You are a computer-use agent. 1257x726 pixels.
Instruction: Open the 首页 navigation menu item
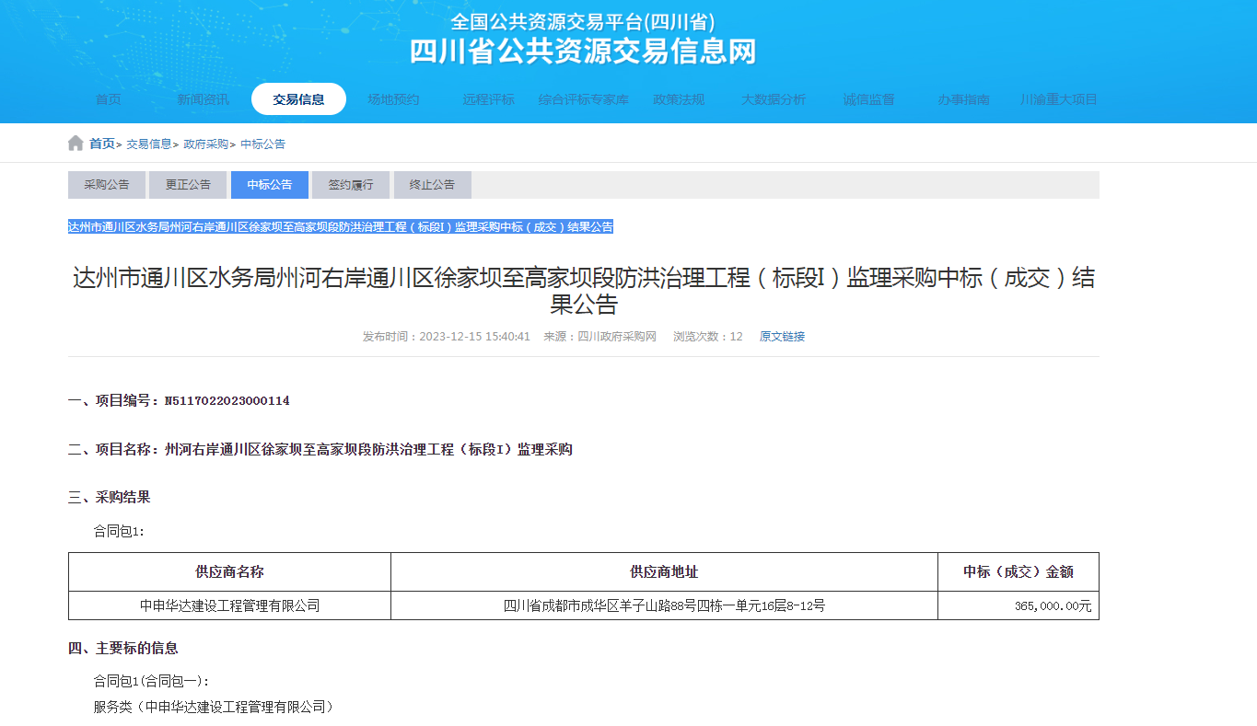point(108,99)
